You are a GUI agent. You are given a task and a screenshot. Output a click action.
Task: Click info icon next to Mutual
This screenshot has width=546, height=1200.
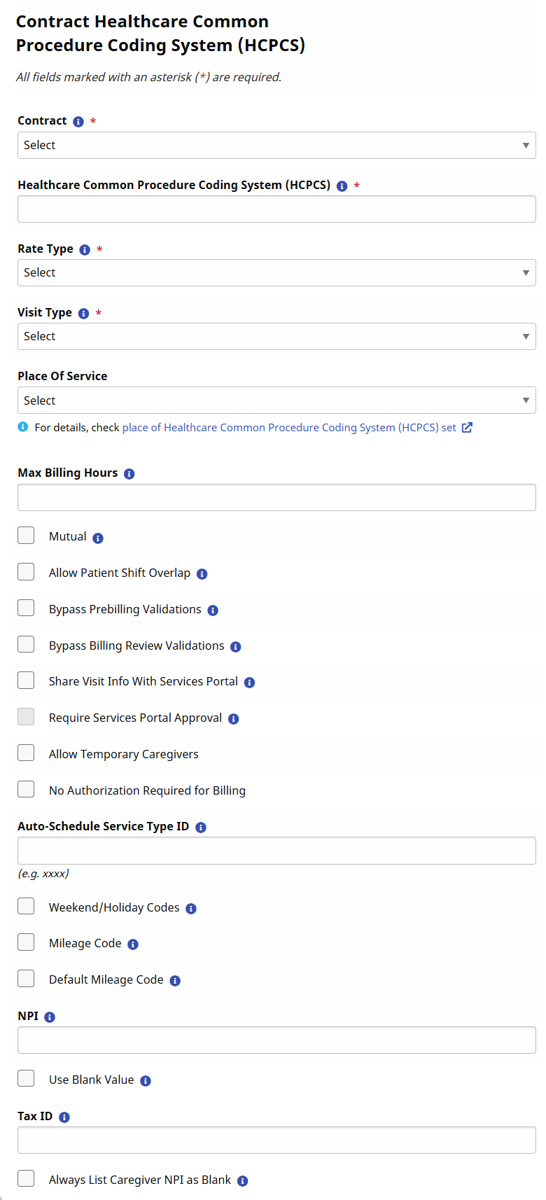point(98,538)
